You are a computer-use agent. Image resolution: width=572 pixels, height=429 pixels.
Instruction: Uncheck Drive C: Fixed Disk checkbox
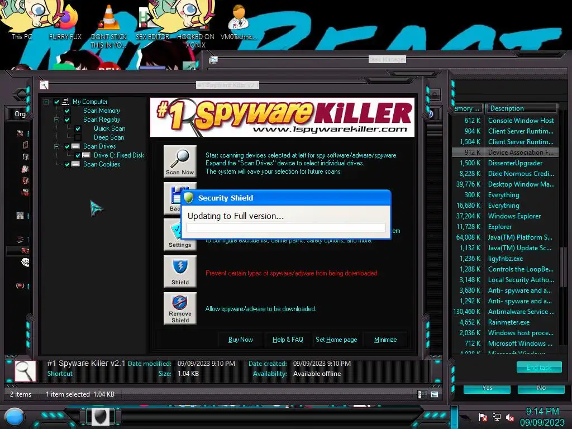point(78,155)
